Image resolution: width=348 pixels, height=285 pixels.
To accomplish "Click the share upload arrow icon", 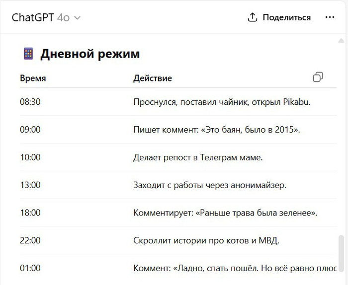I will [253, 17].
